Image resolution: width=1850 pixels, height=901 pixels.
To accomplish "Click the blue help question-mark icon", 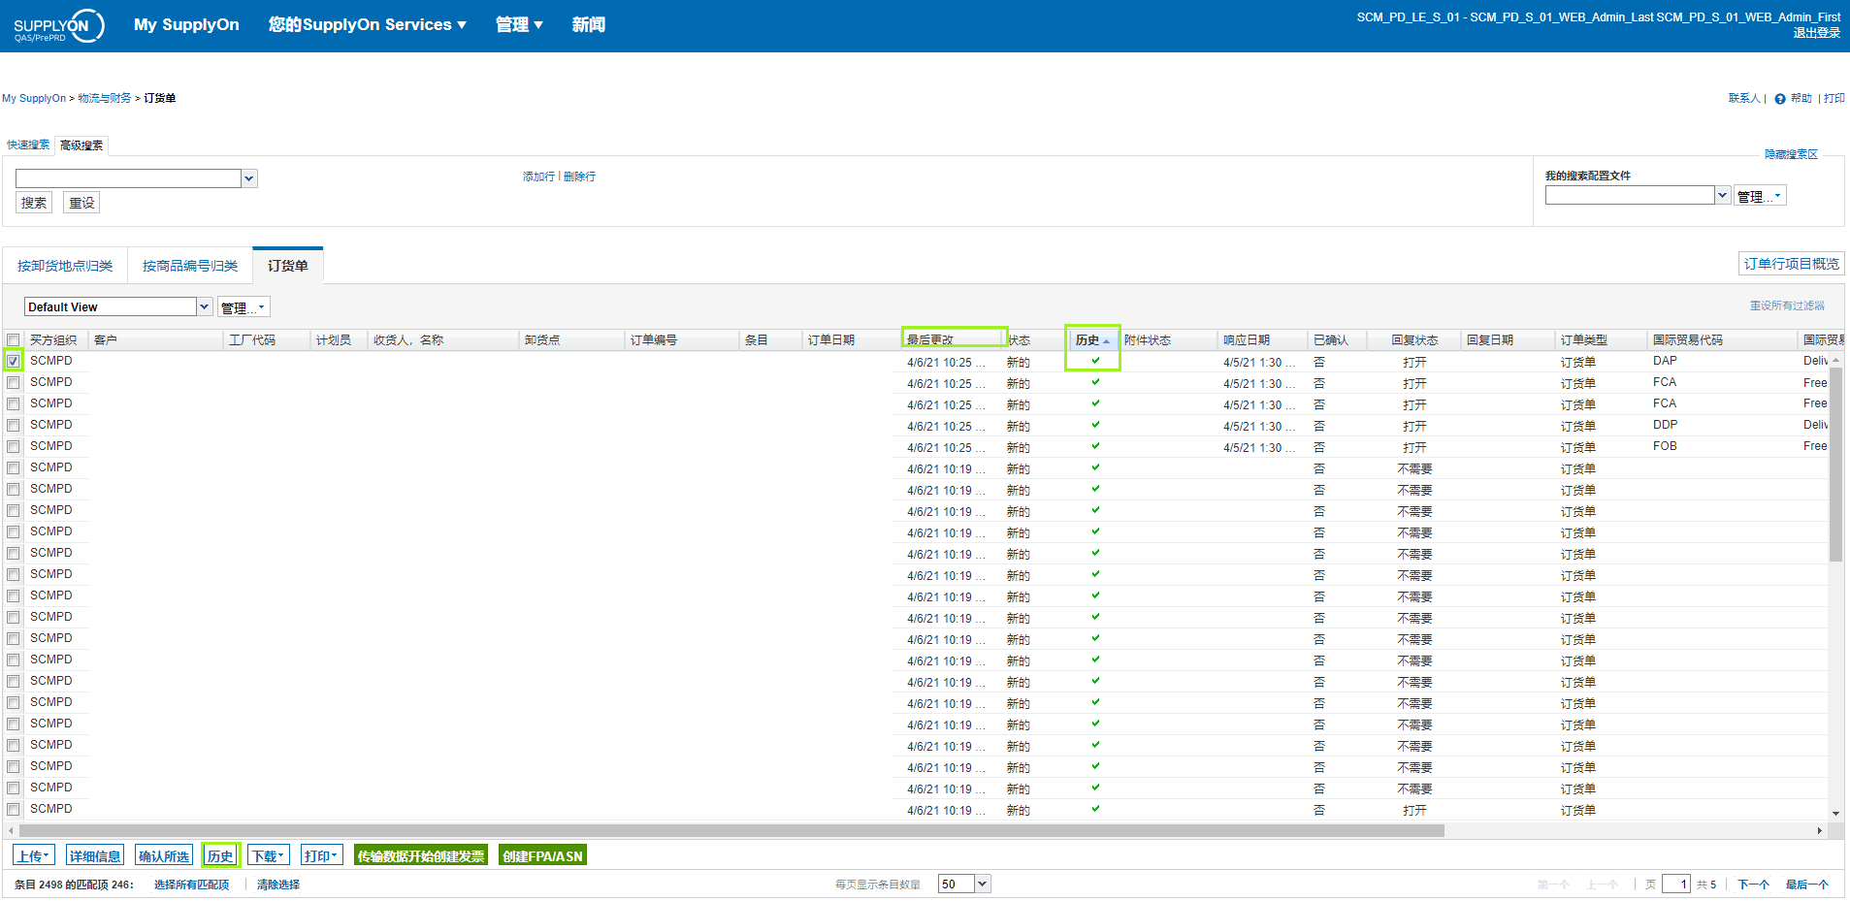I will click(1780, 99).
